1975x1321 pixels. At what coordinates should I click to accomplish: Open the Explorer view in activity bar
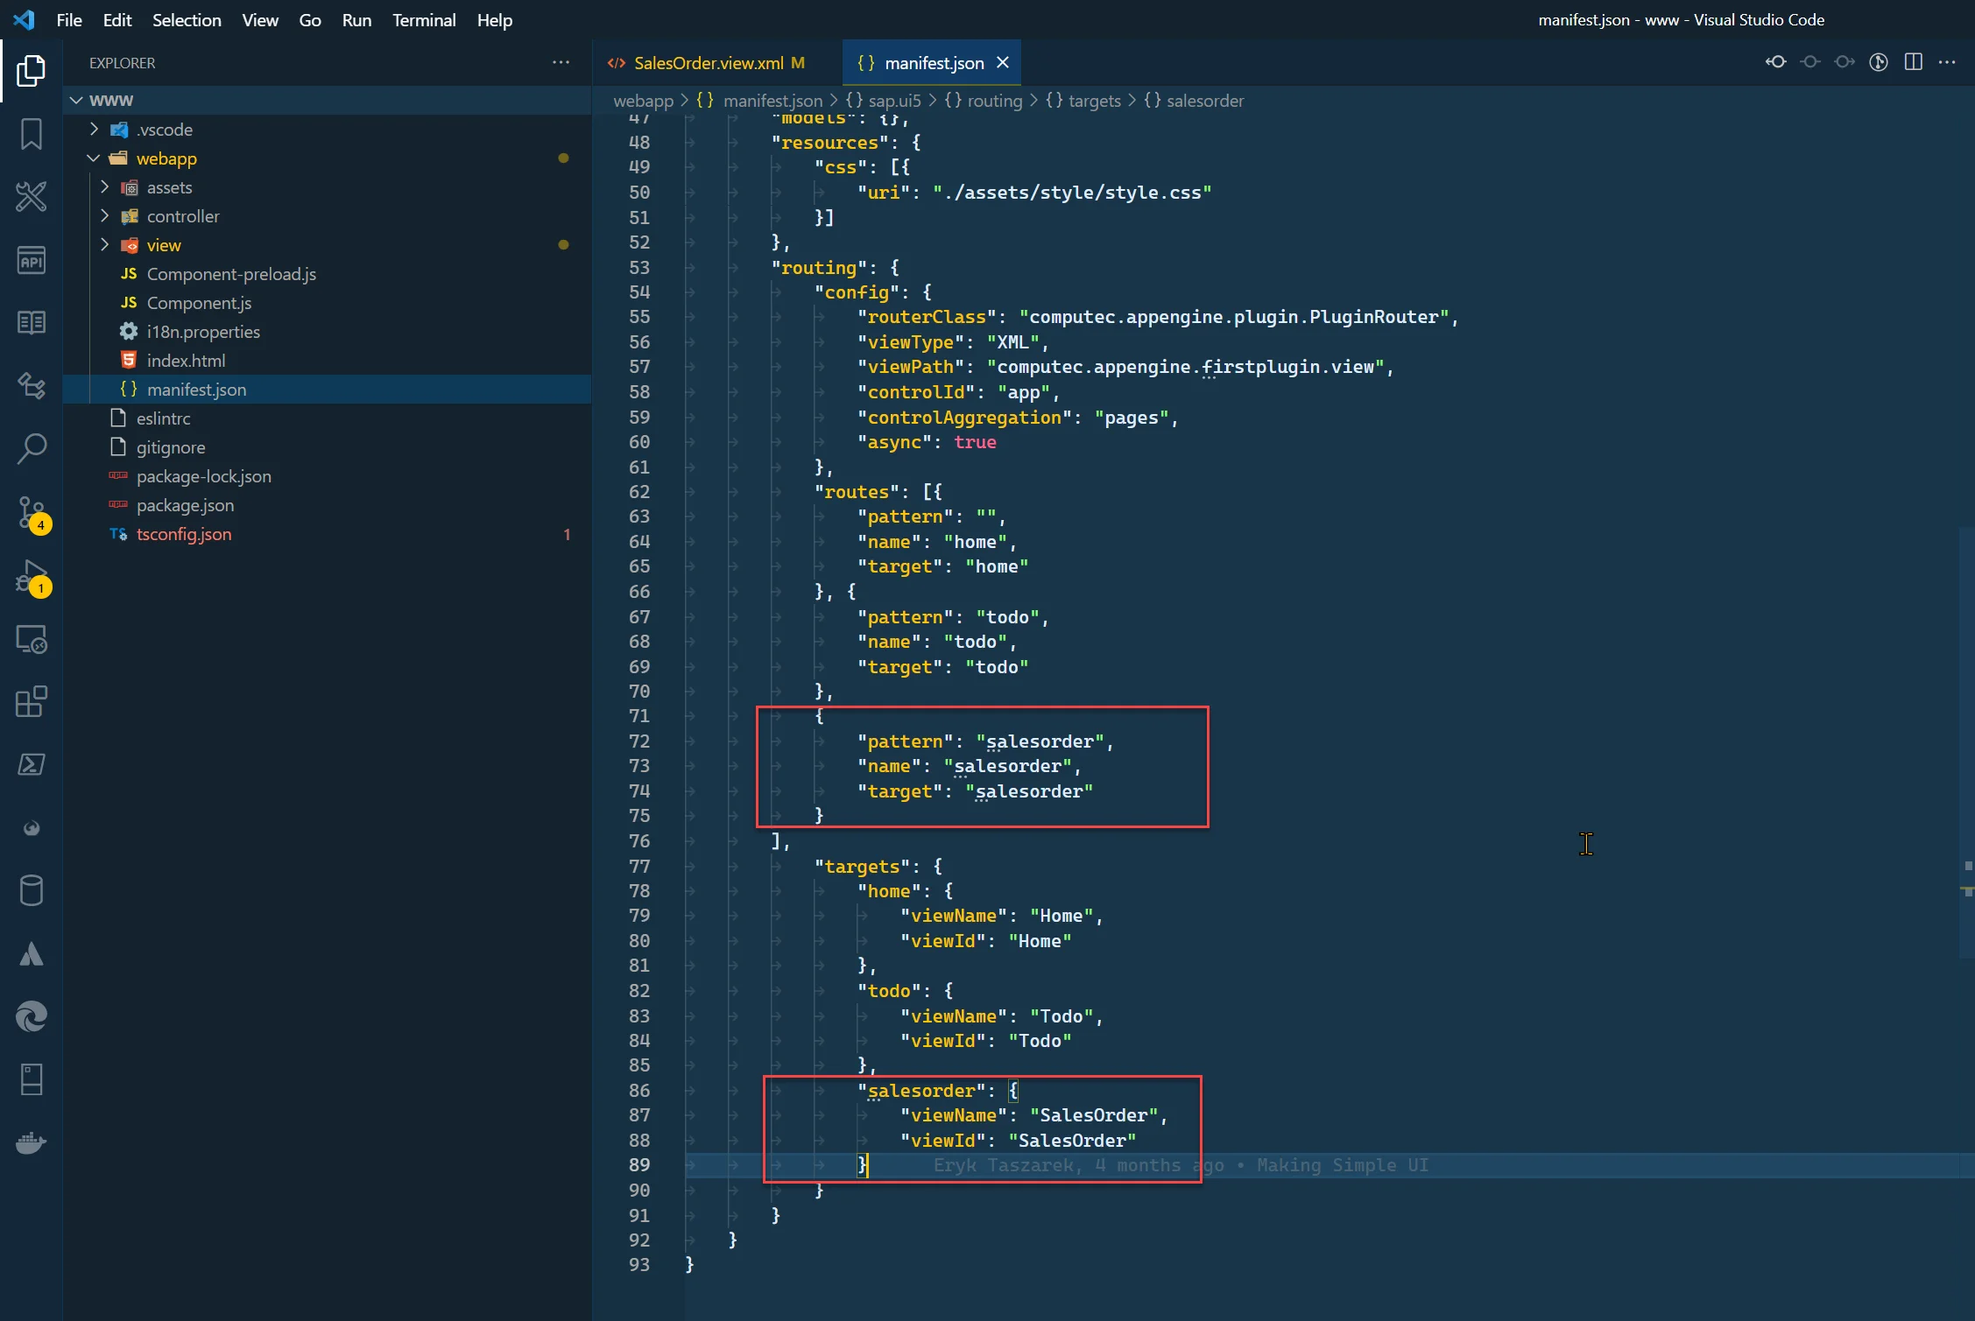32,71
